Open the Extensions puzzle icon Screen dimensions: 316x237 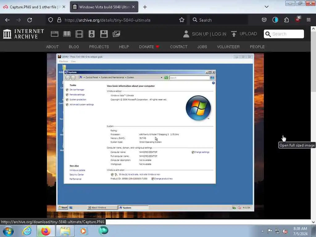[x=286, y=20]
